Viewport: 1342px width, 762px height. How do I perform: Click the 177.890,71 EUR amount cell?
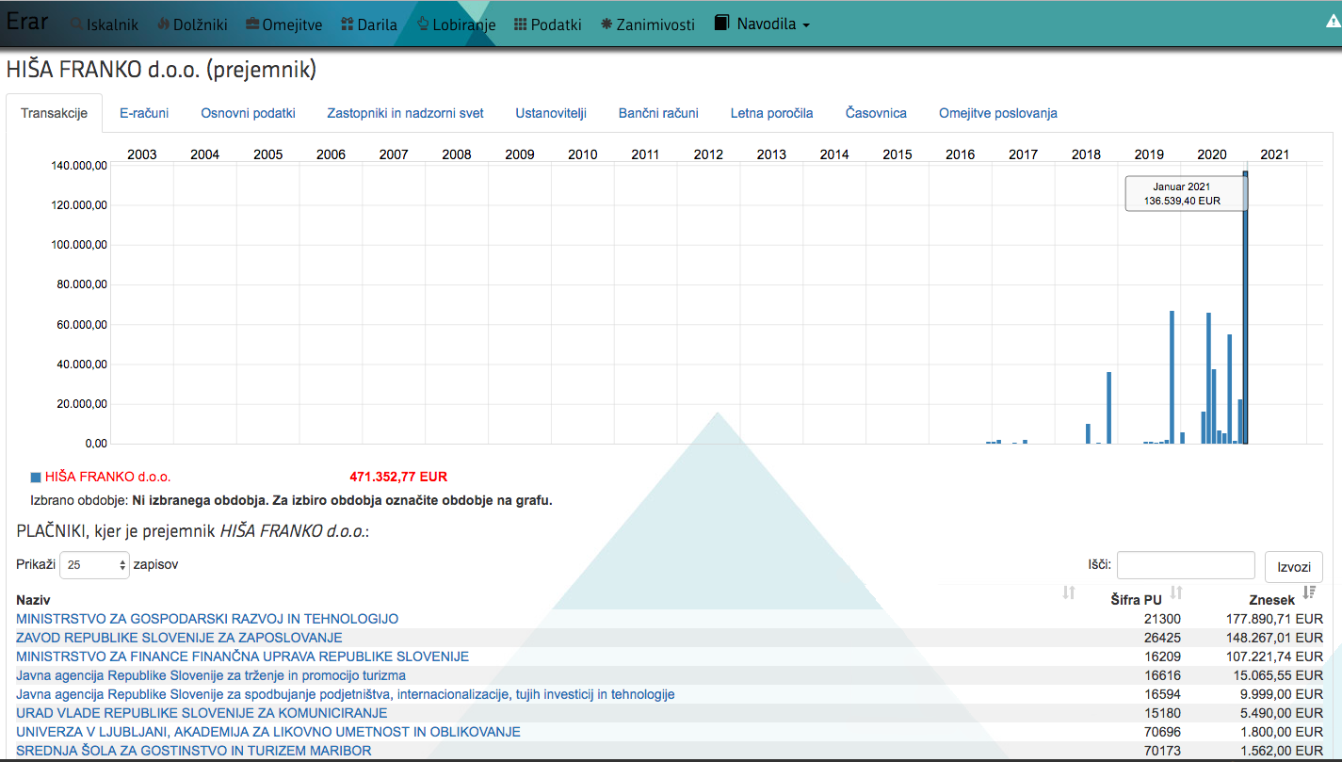[1273, 619]
